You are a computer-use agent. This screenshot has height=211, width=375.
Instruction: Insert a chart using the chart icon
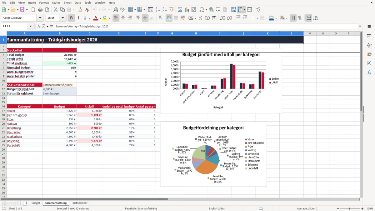[187, 10]
